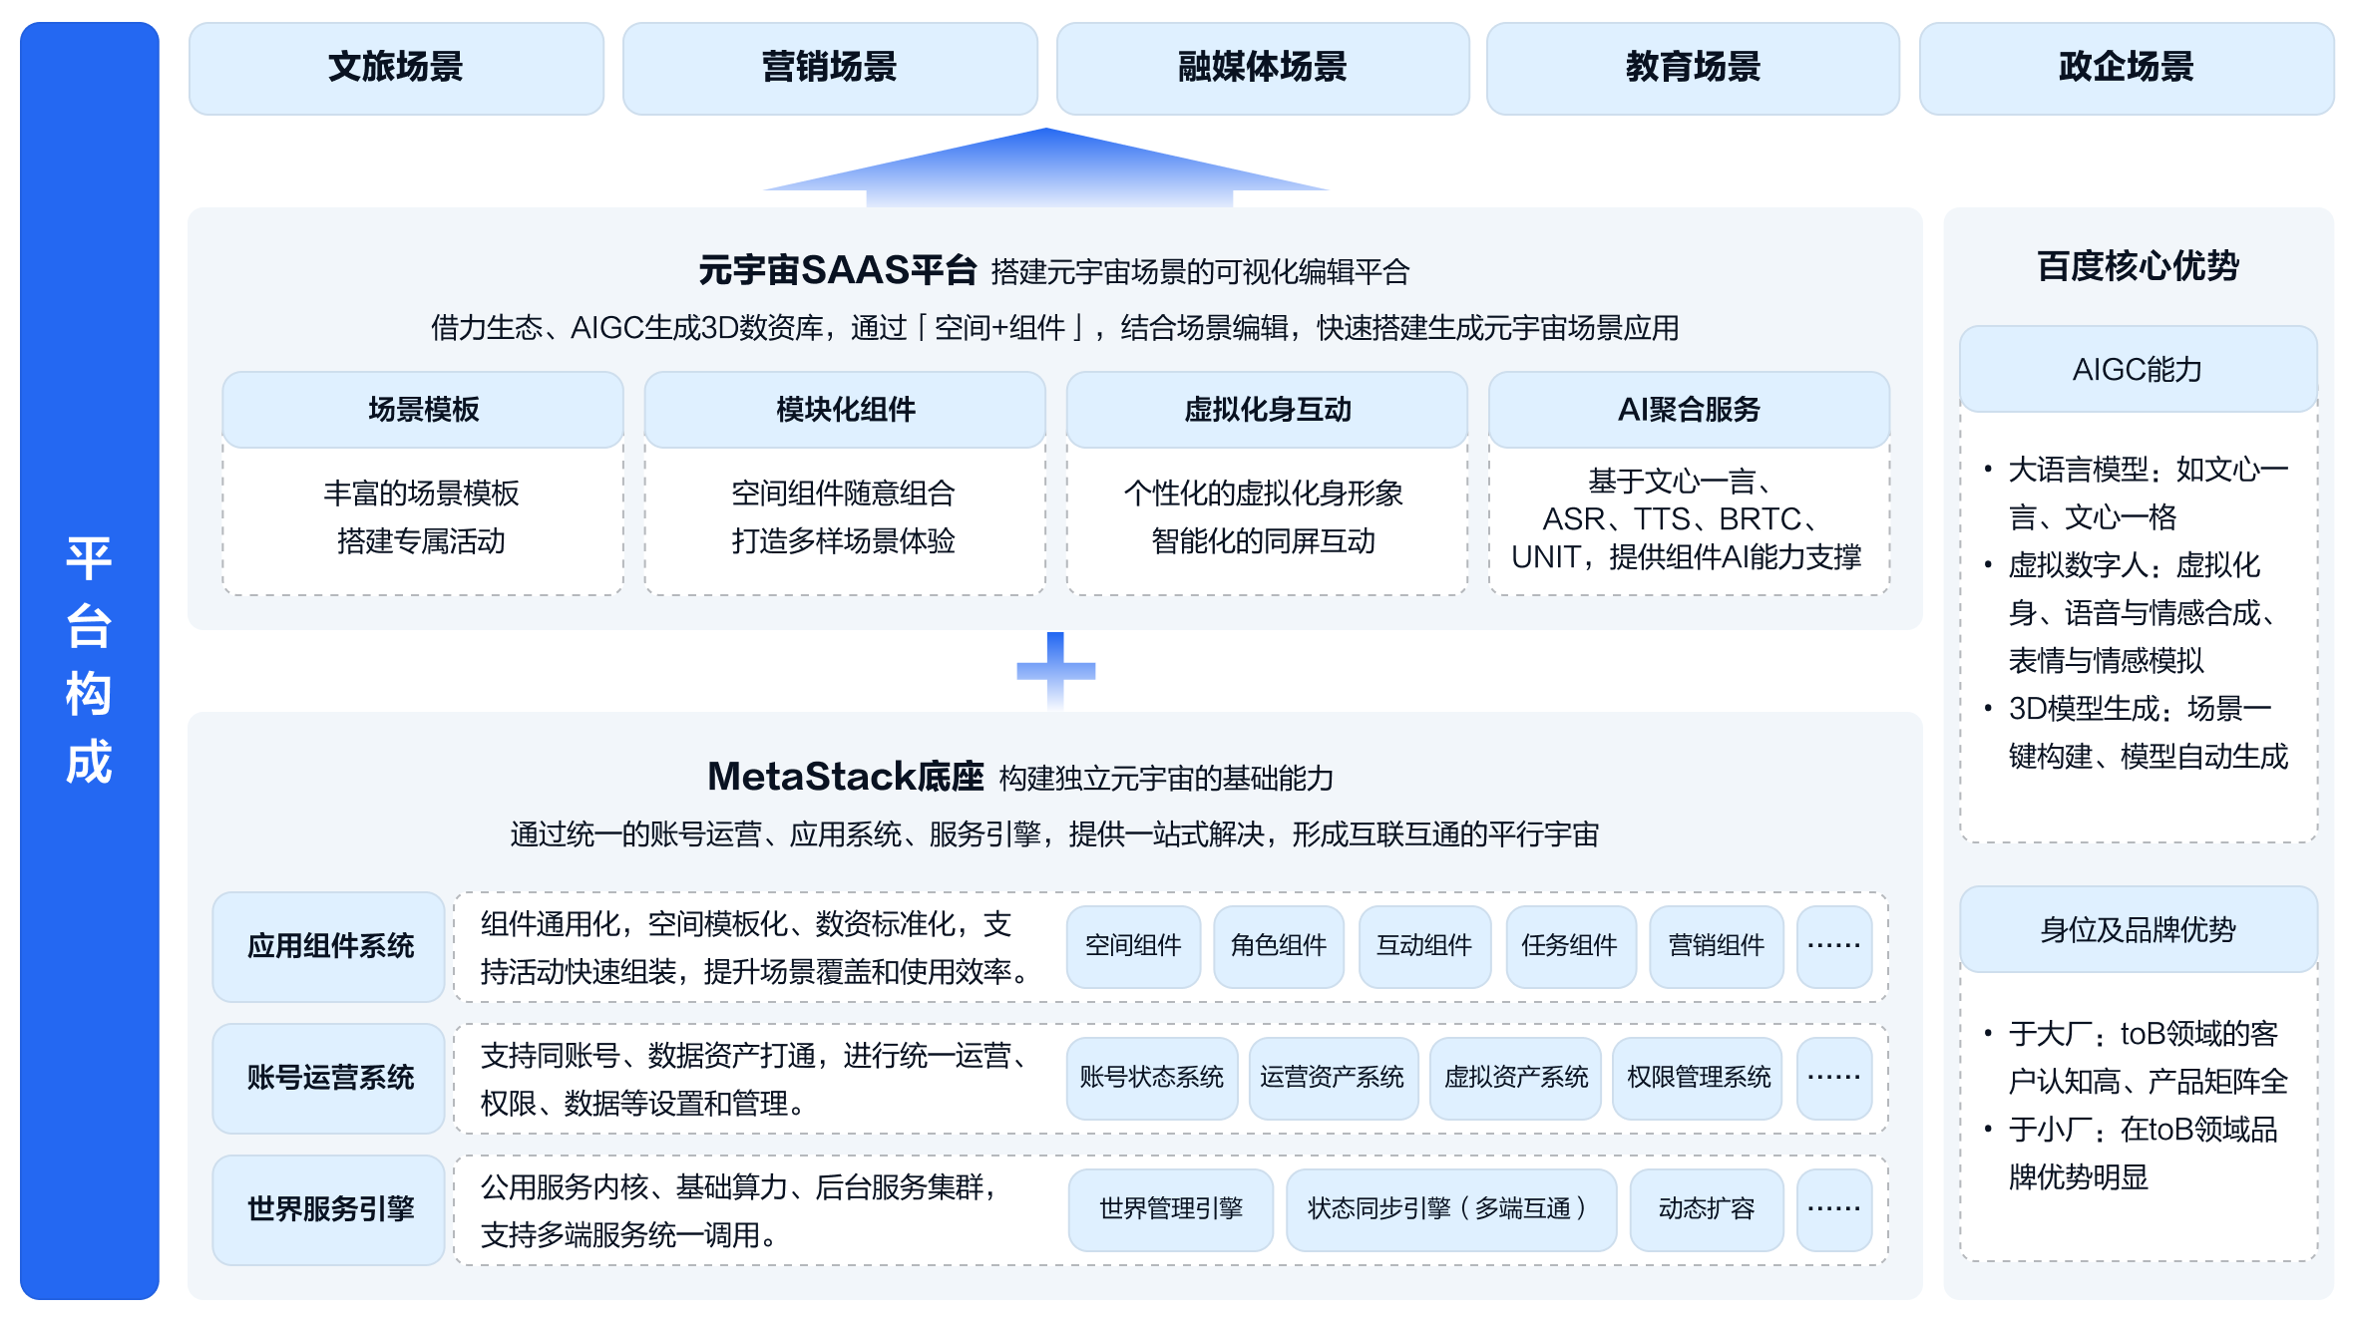
Task: Click text 空间组件随意组合
Action: [x=844, y=493]
